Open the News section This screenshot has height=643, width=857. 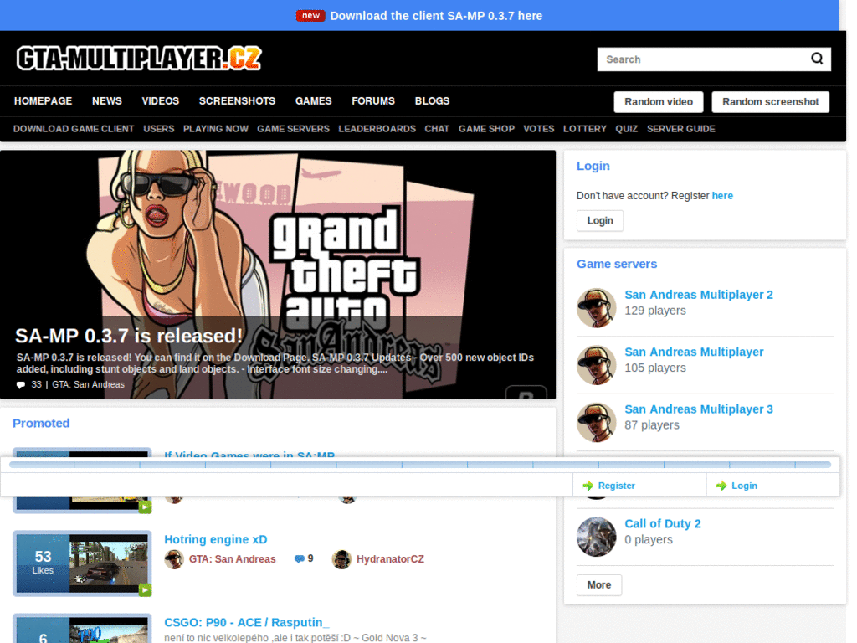pyautogui.click(x=107, y=101)
